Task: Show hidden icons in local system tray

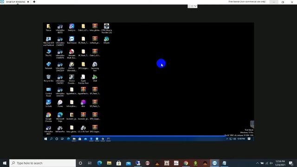Action: tap(257, 163)
